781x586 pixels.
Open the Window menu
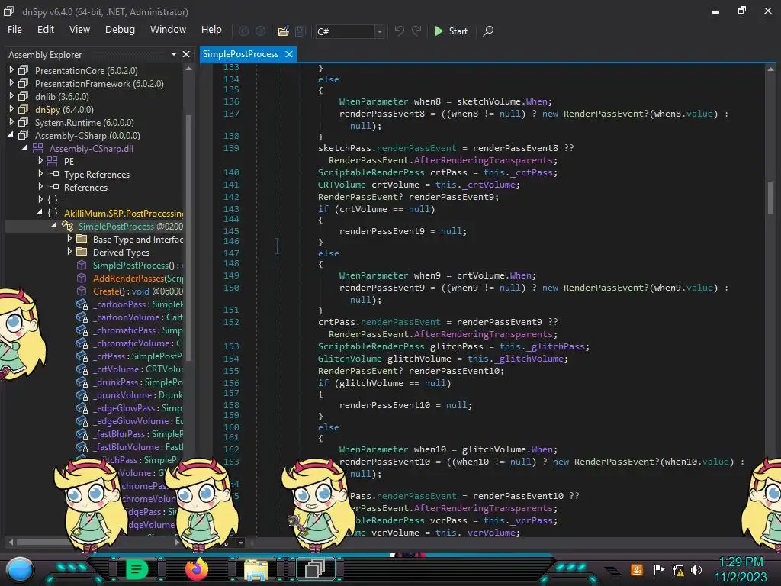[168, 30]
